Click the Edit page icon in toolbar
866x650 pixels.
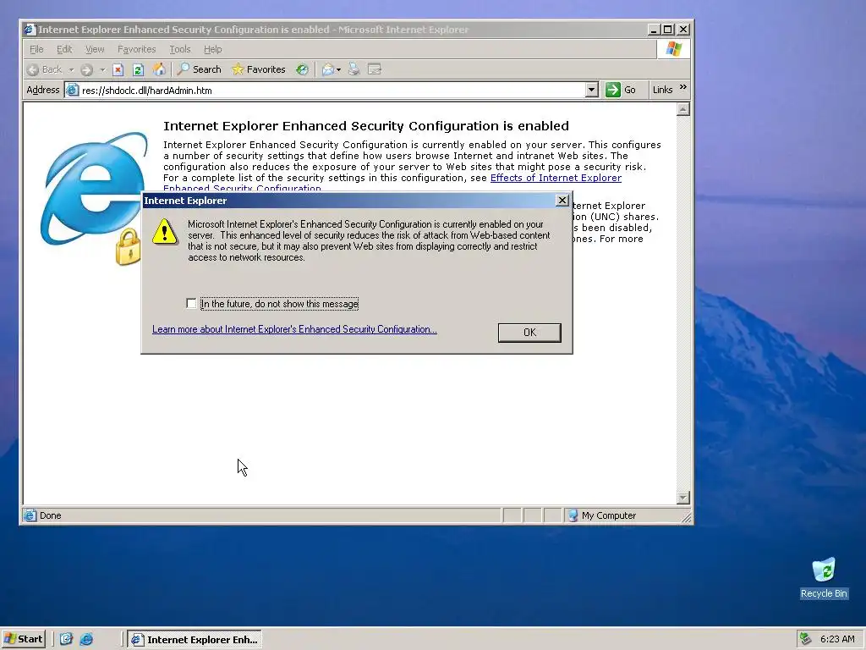[x=375, y=69]
